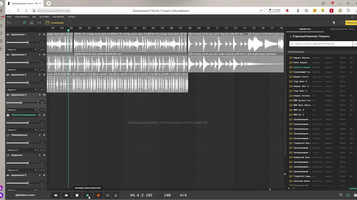The image size is (357, 200).
Task: Click the yellow Обновление button
Action: [x=351, y=23]
